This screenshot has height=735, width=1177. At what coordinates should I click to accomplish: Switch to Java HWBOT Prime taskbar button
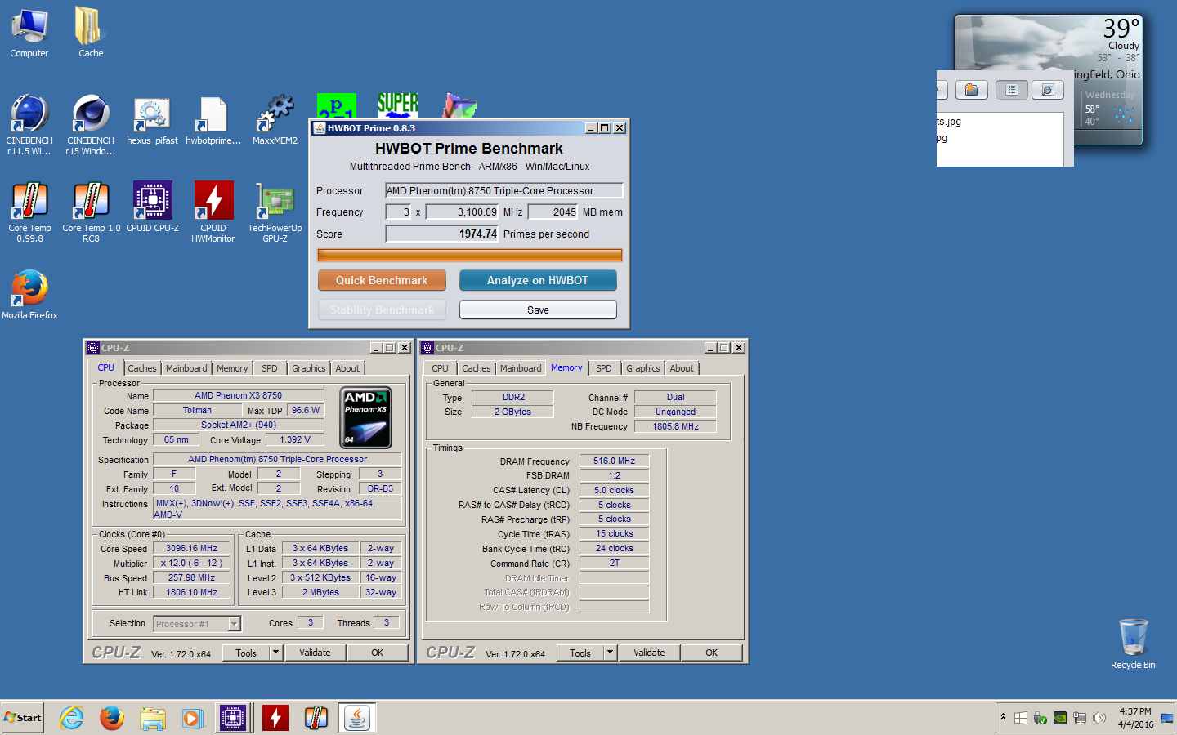click(x=356, y=718)
